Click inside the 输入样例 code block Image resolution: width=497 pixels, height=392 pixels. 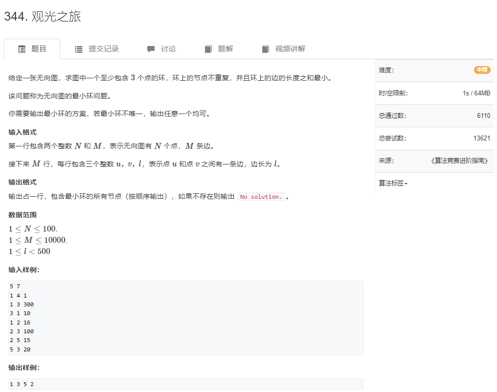pyautogui.click(x=186, y=318)
